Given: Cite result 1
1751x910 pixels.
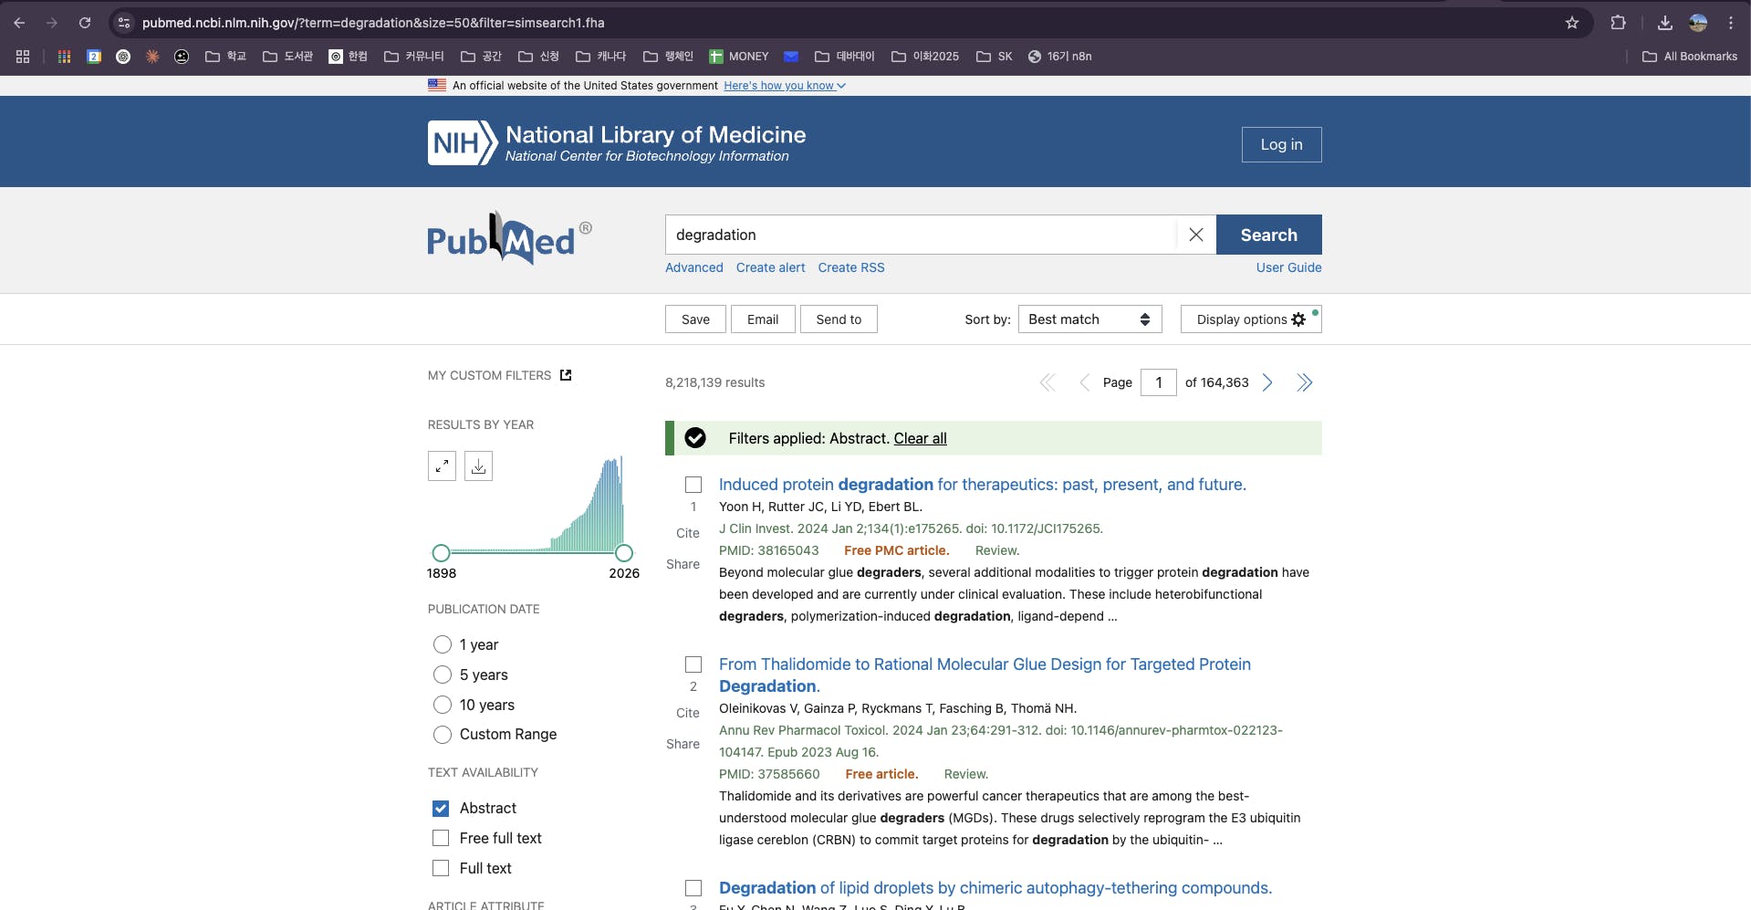Looking at the screenshot, I should pyautogui.click(x=688, y=533).
